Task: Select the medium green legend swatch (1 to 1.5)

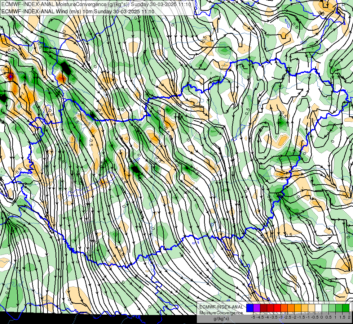Action: (339, 308)
